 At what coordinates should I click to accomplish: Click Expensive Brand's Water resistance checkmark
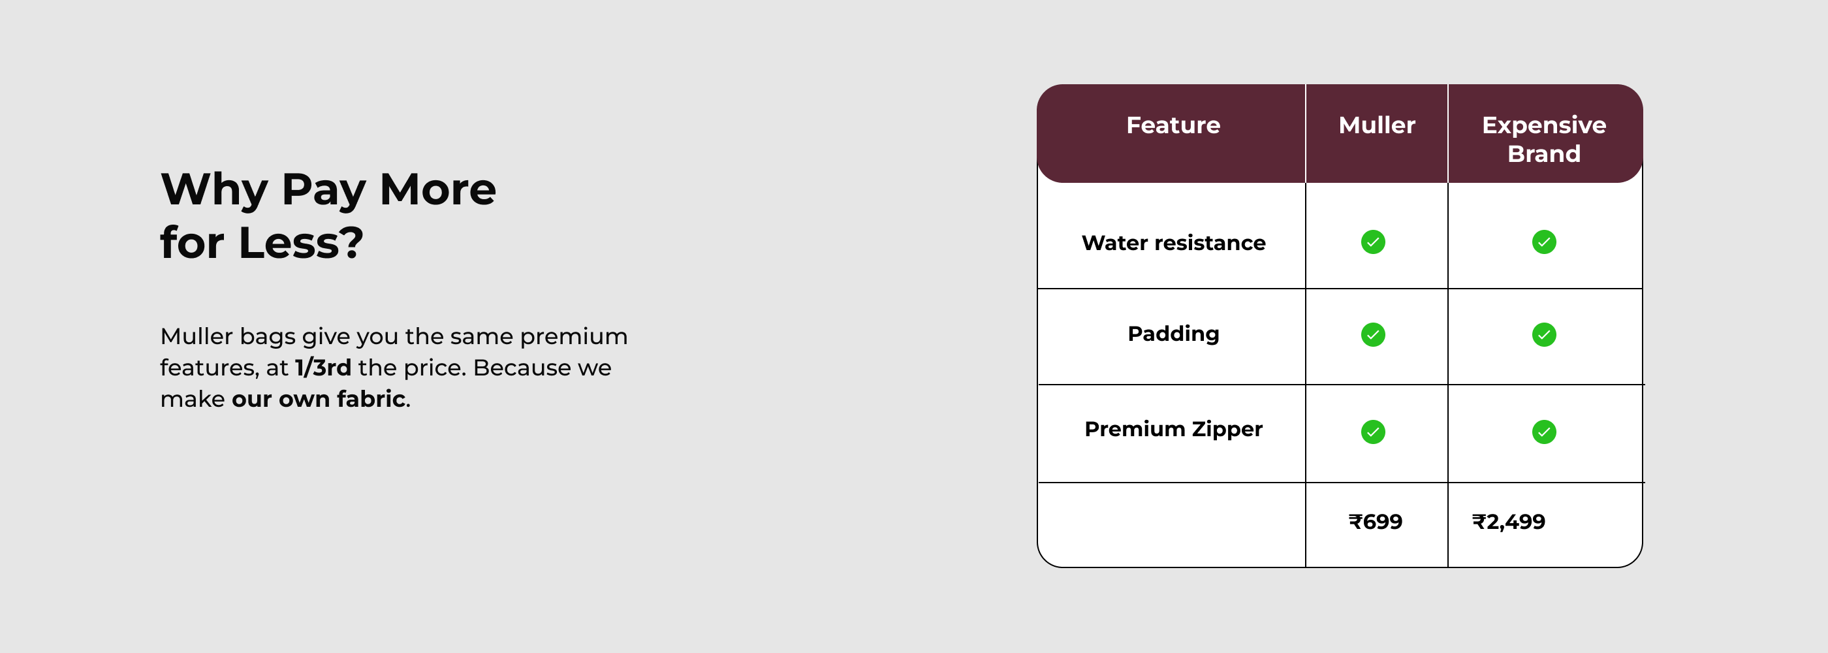1543,242
